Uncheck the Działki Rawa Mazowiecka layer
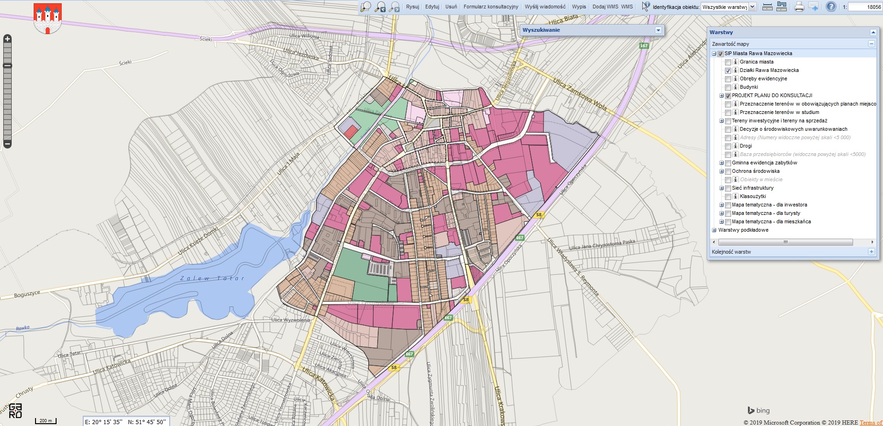Screen dimensions: 883x426 coord(728,71)
